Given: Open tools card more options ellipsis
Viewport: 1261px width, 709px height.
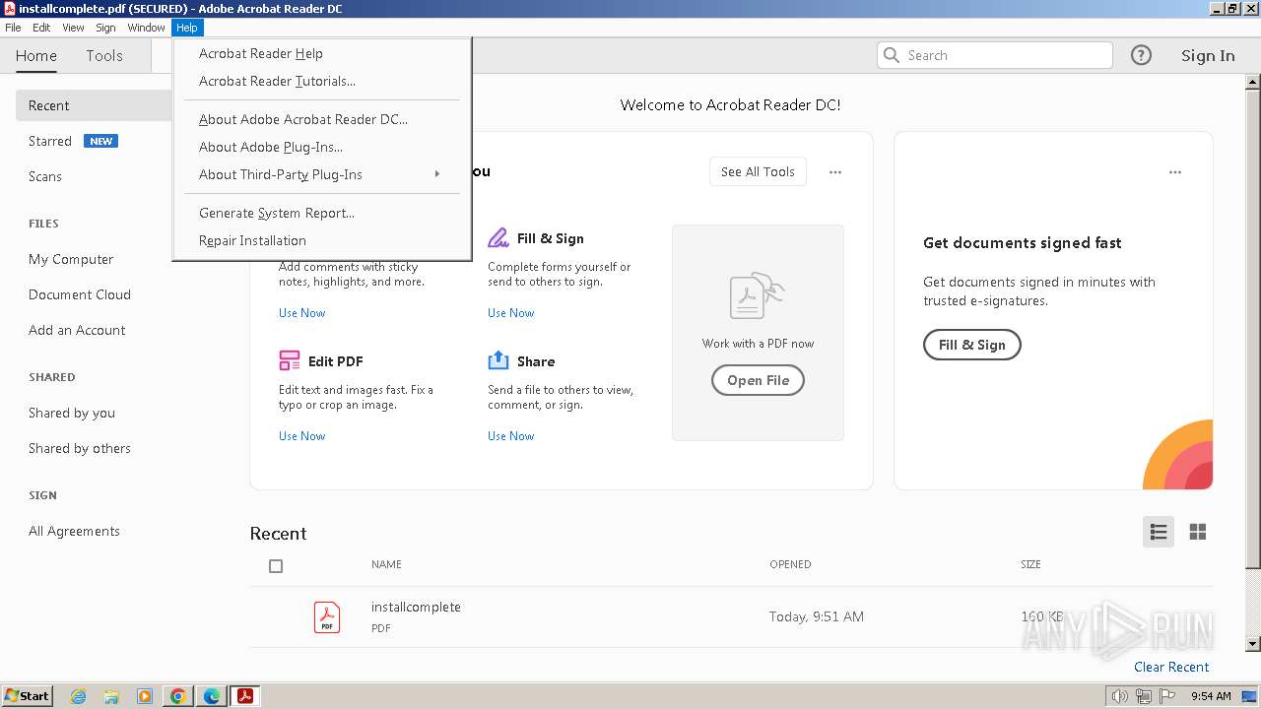Looking at the screenshot, I should click(x=835, y=172).
